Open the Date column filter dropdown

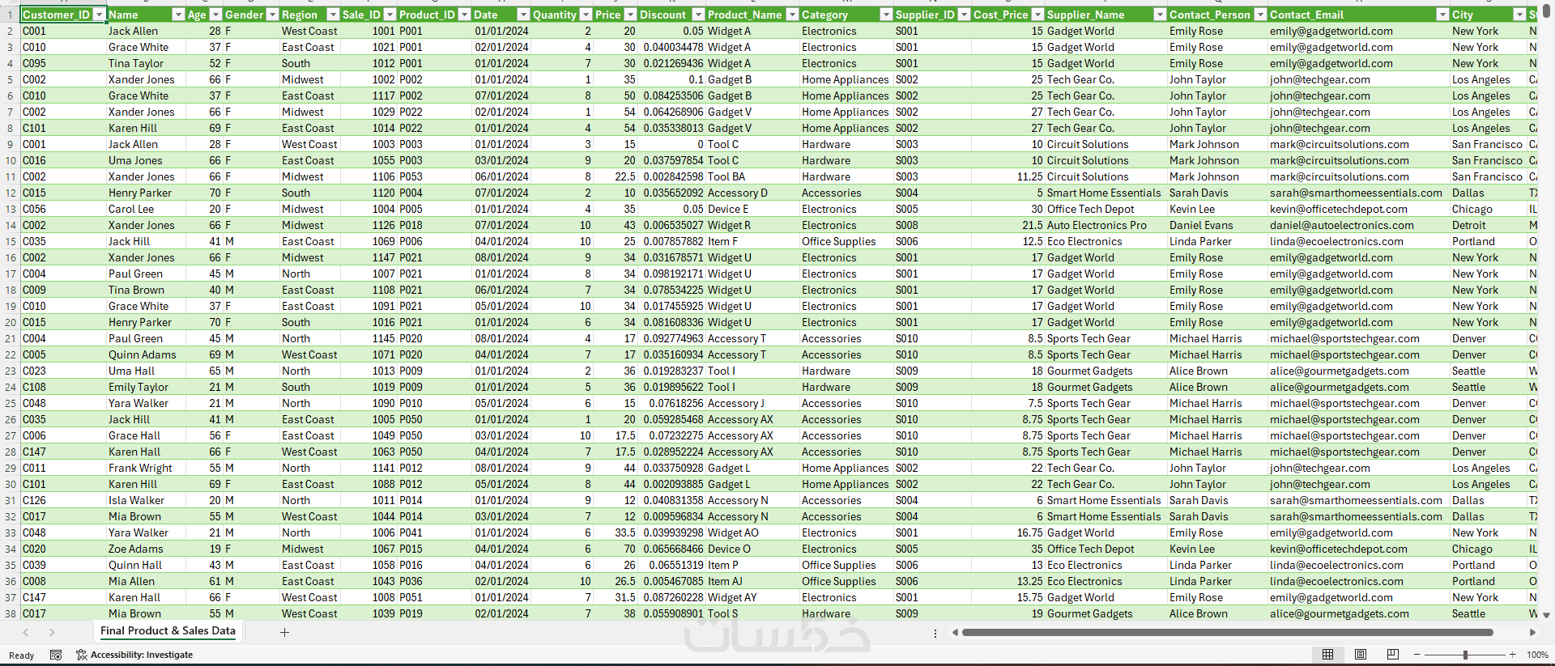523,15
